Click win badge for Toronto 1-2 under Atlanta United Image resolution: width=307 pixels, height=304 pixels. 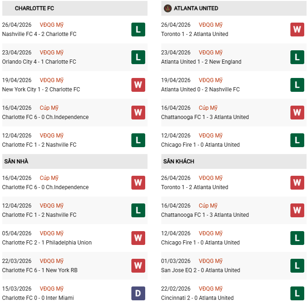(x=297, y=30)
